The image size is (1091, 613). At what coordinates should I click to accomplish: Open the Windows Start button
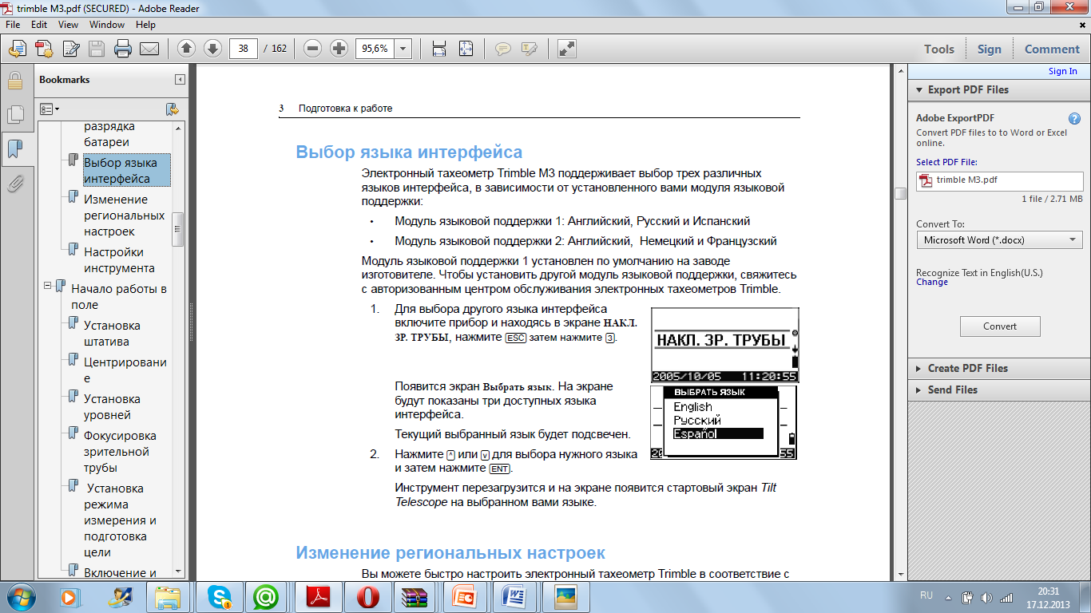click(x=22, y=597)
